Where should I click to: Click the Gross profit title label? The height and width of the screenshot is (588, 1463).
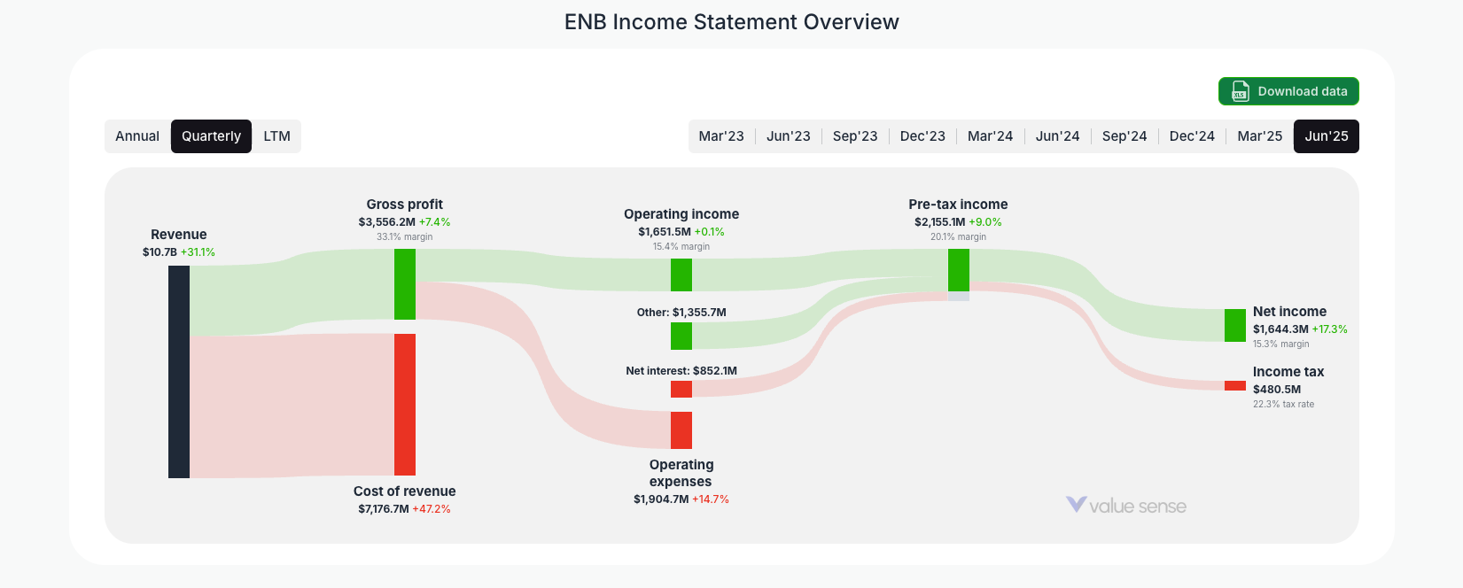[405, 205]
